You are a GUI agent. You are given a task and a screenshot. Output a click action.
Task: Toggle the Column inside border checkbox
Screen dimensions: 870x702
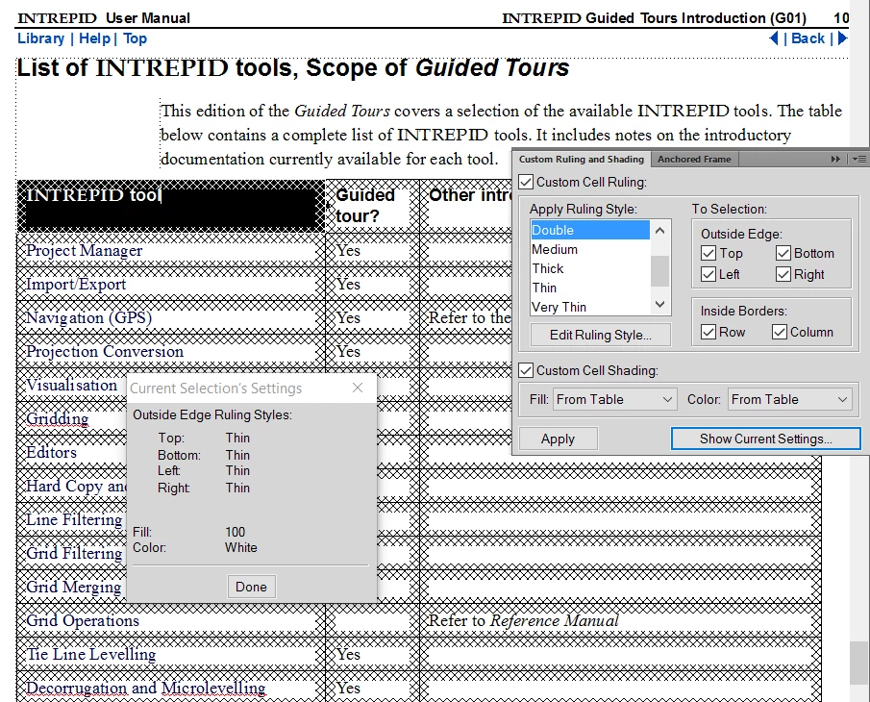pos(779,332)
